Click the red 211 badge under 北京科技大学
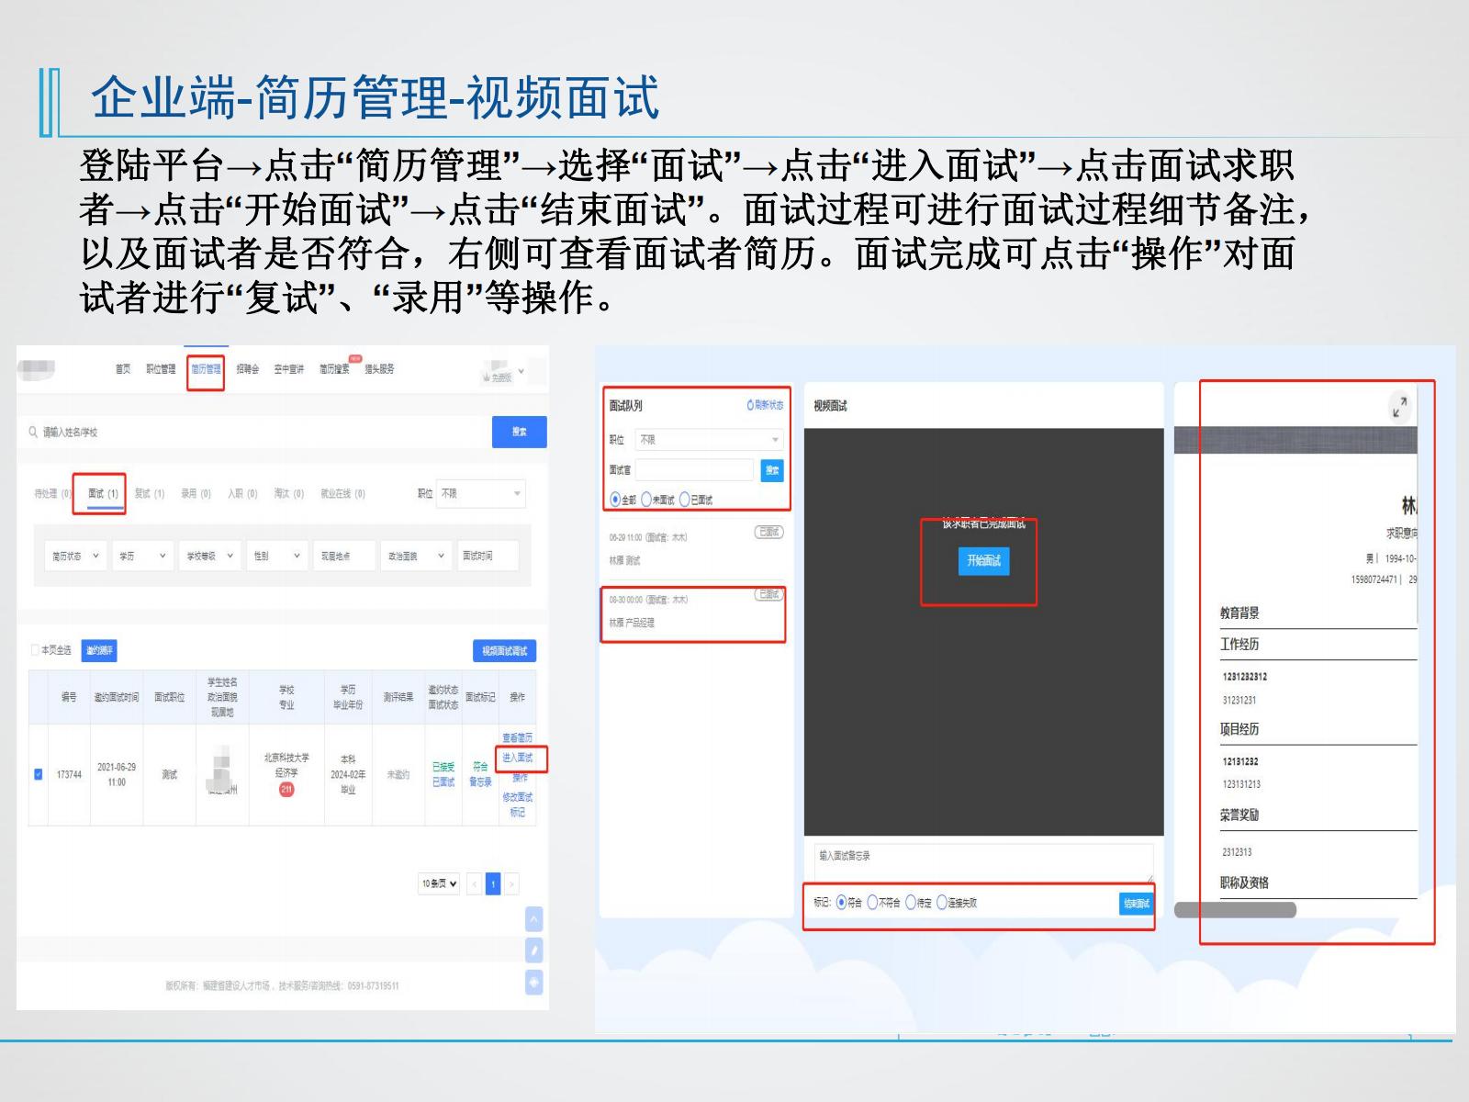Viewport: 1469px width, 1102px height. [286, 789]
